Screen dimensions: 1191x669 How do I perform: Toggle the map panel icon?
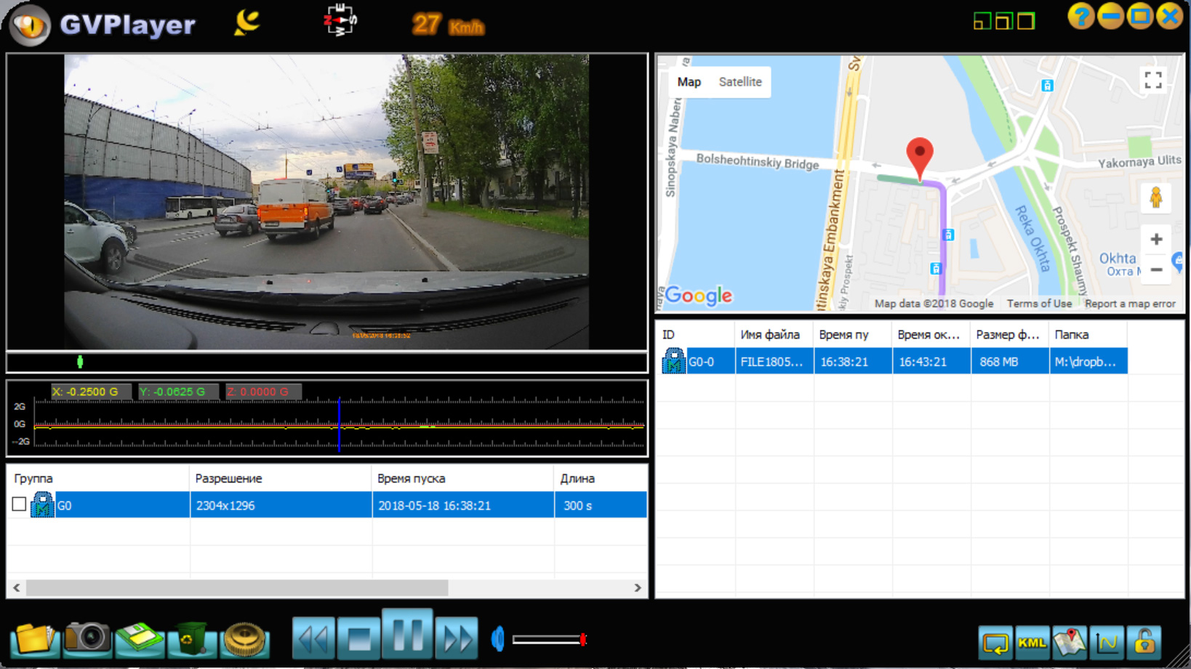point(1070,643)
